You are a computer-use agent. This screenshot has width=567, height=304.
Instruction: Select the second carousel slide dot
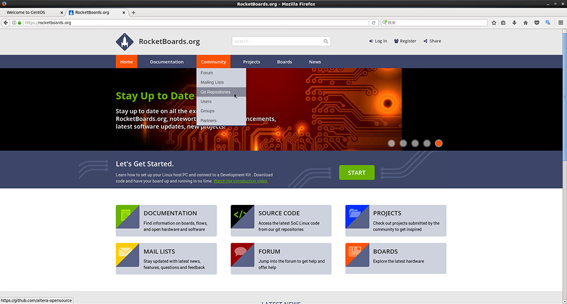click(x=403, y=143)
